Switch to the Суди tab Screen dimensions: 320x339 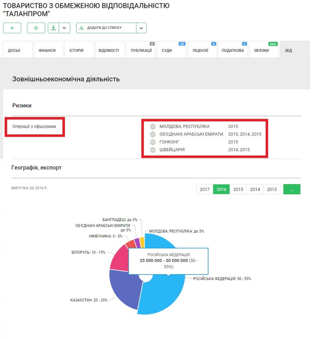(x=167, y=51)
